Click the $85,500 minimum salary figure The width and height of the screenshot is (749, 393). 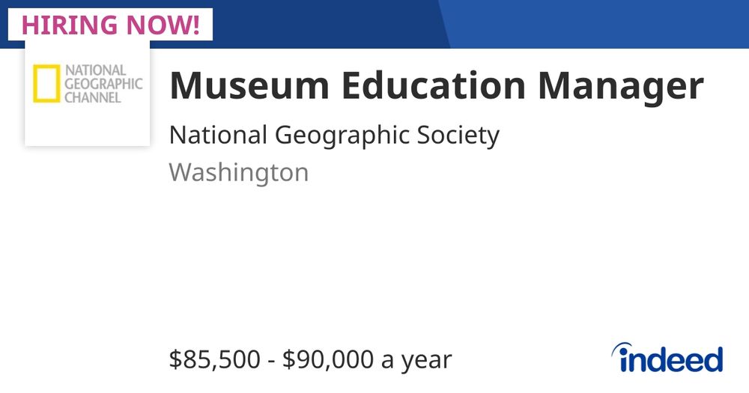coord(214,359)
